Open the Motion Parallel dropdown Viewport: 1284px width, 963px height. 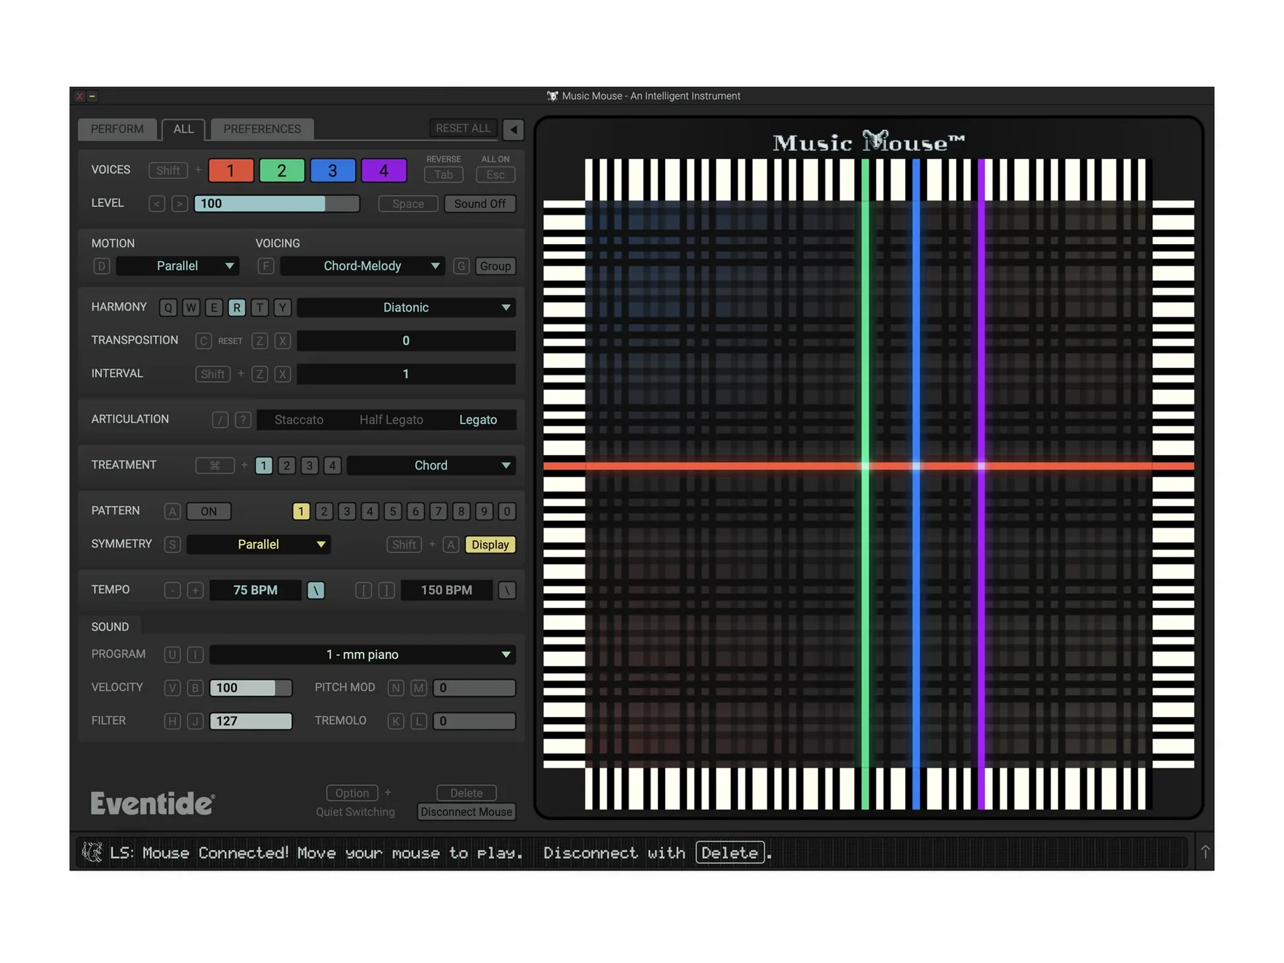point(177,266)
